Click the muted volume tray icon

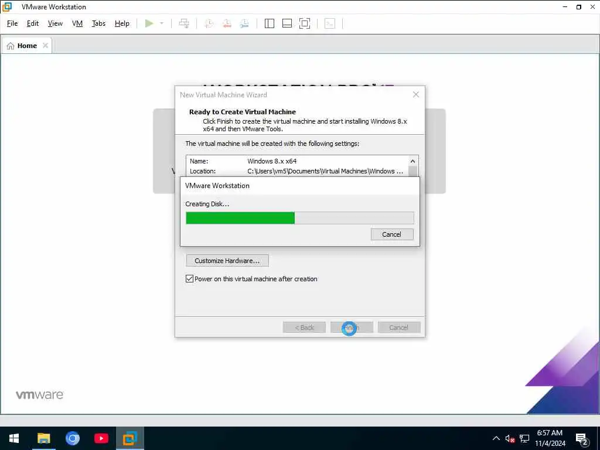(x=510, y=438)
